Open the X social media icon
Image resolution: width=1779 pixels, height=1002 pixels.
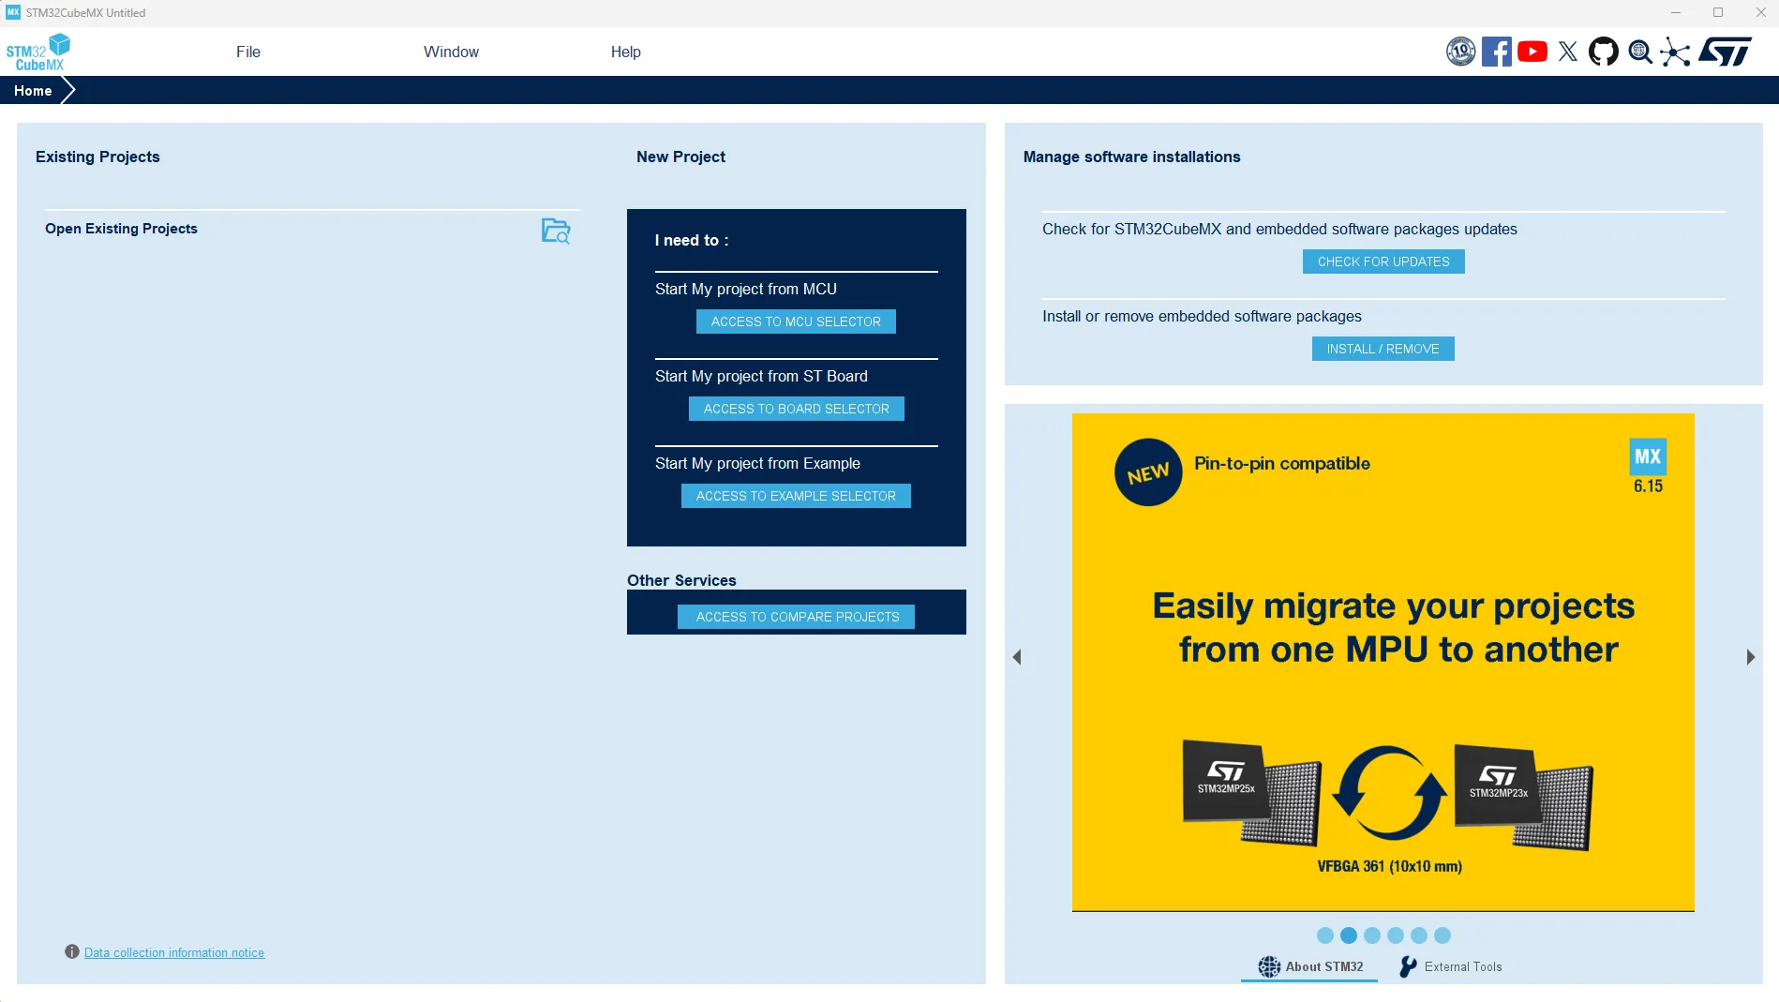pyautogui.click(x=1568, y=52)
